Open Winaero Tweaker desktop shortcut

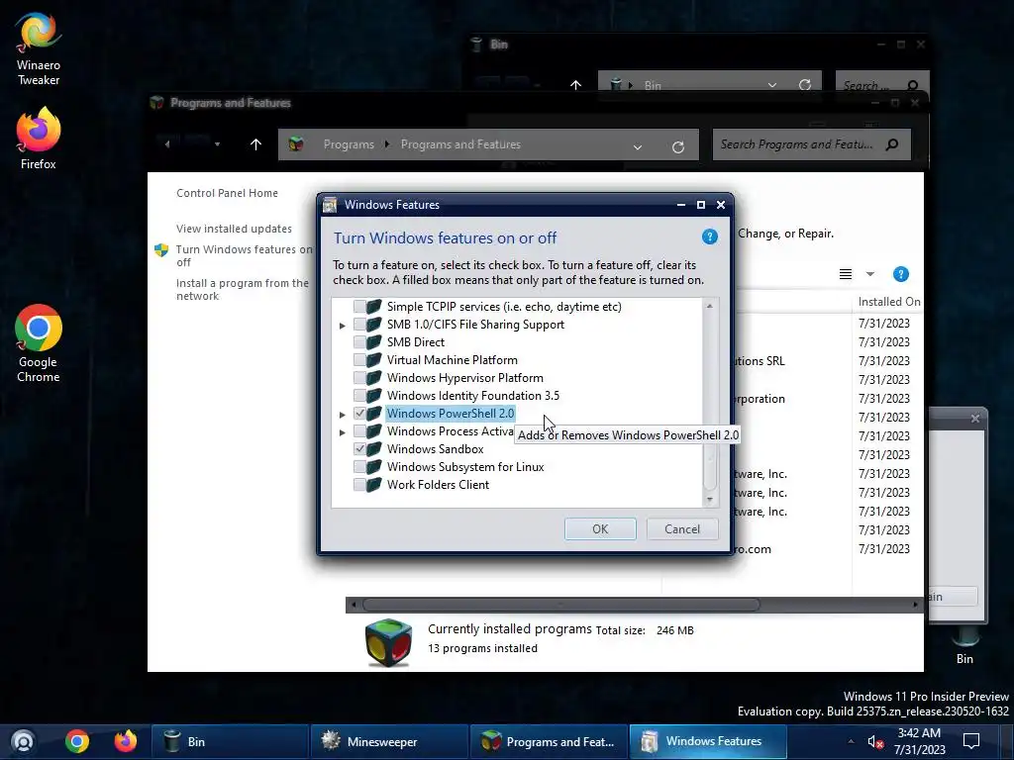click(x=39, y=49)
